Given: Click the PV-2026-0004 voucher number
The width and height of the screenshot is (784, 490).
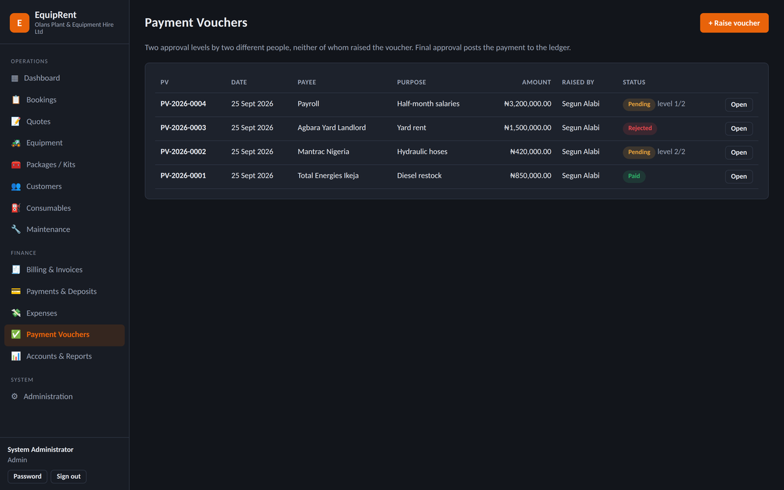Looking at the screenshot, I should coord(183,104).
